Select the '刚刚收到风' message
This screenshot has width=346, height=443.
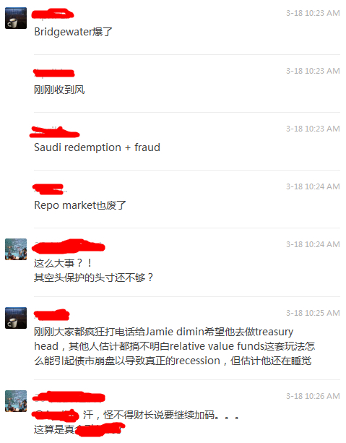point(59,90)
